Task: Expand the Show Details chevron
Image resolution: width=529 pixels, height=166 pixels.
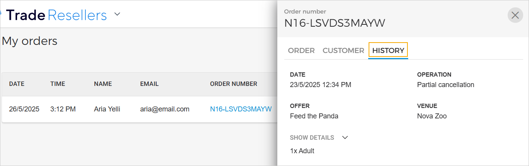Action: coord(345,137)
